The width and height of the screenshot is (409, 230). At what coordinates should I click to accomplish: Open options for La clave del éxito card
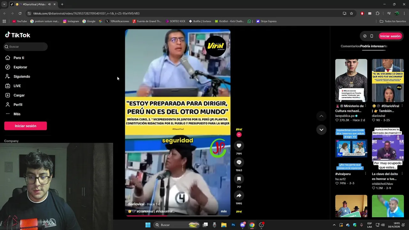pos(402,174)
